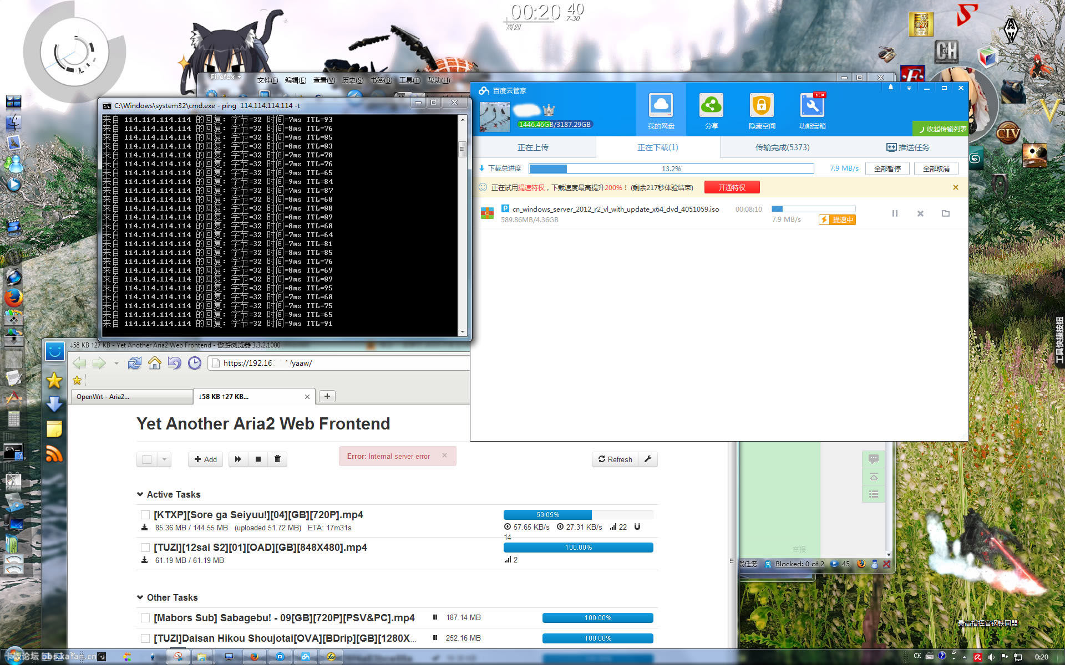
Task: Click 全部取消 cancel all button
Action: [x=936, y=168]
